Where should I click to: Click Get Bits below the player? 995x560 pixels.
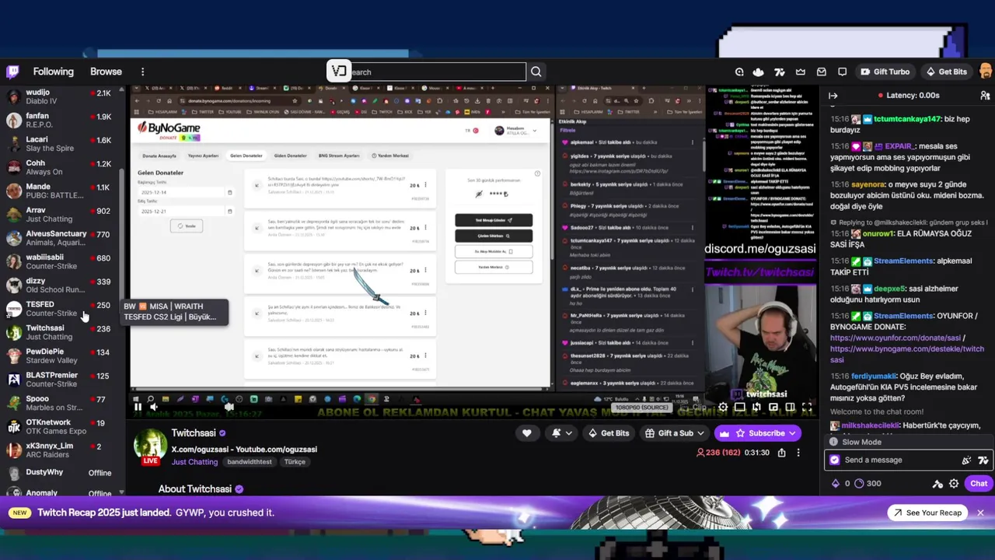tap(609, 433)
